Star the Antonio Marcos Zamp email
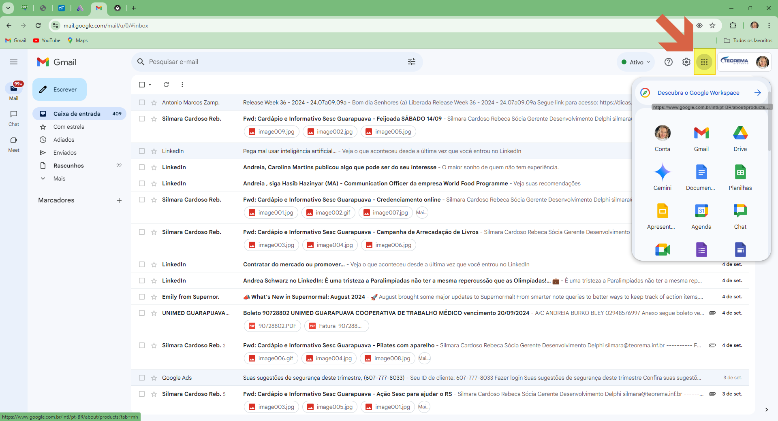This screenshot has height=421, width=778. pyautogui.click(x=154, y=102)
